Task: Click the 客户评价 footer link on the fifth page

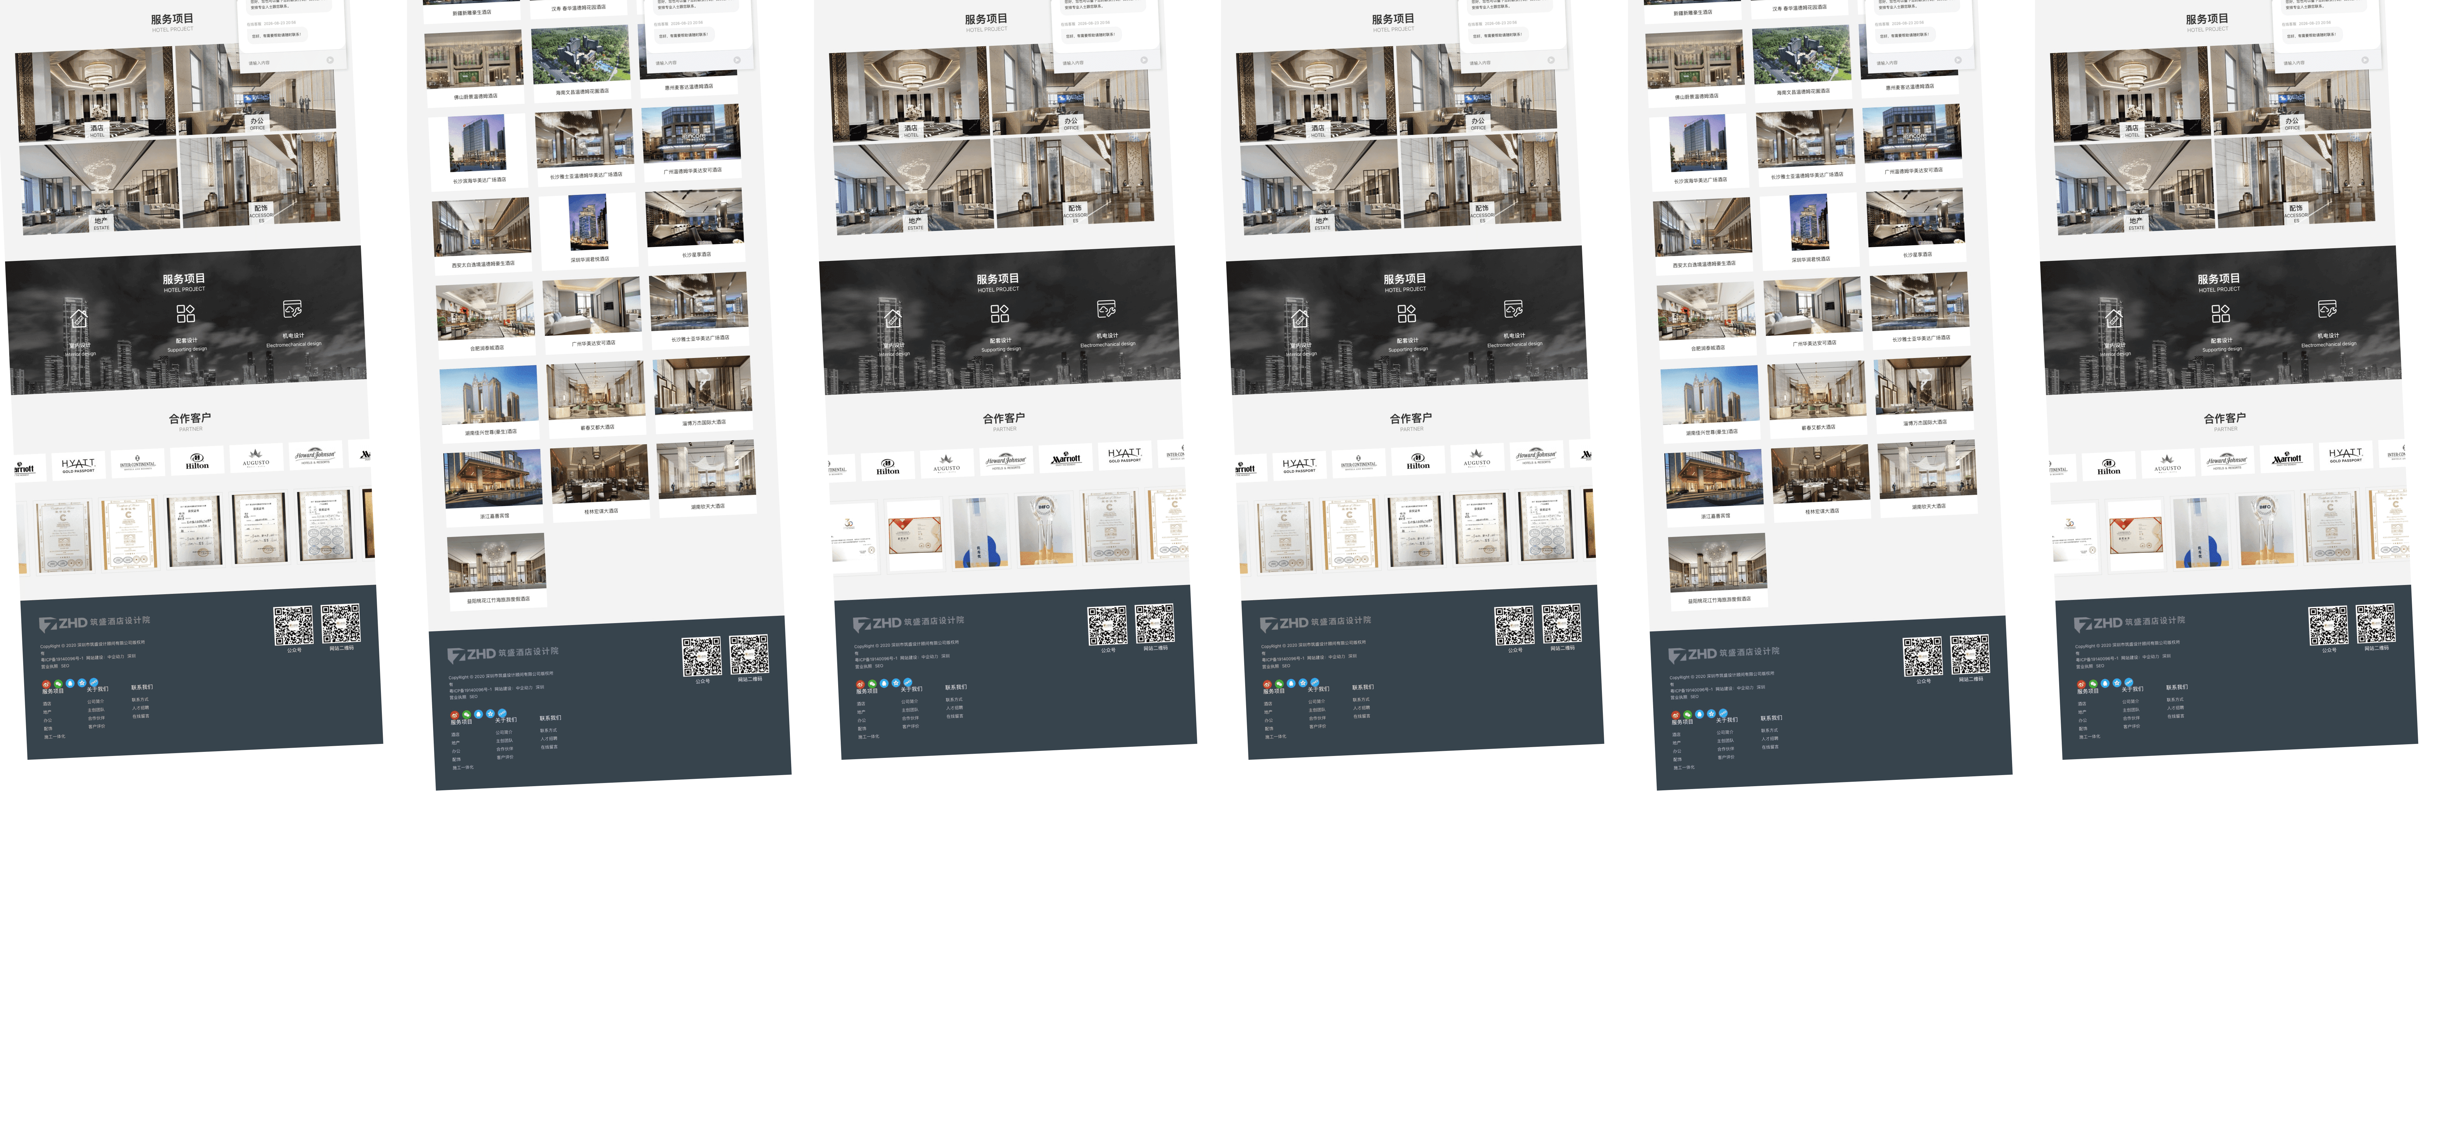Action: pyautogui.click(x=1726, y=757)
